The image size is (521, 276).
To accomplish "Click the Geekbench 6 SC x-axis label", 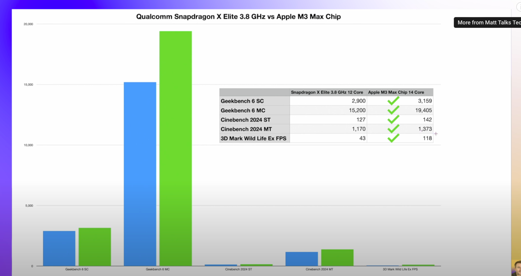I will tap(77, 269).
